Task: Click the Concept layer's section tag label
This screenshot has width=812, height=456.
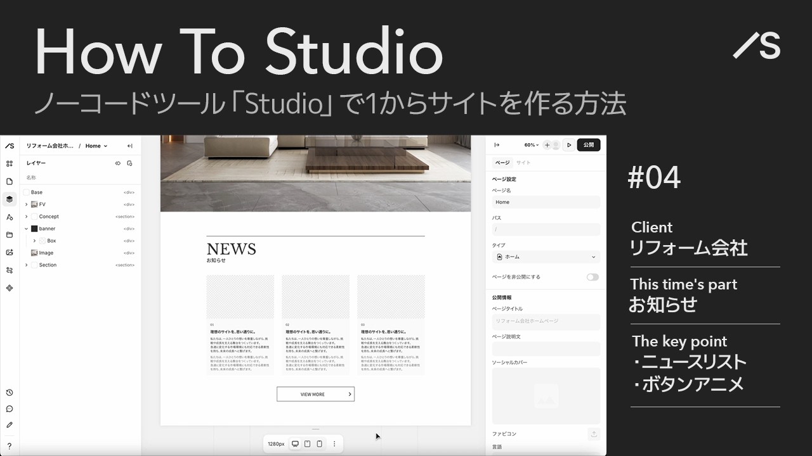Action: pyautogui.click(x=125, y=217)
